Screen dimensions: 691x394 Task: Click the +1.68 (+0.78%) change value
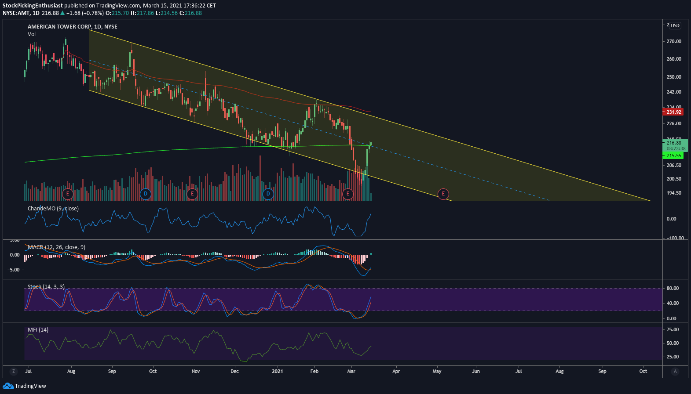pyautogui.click(x=85, y=13)
